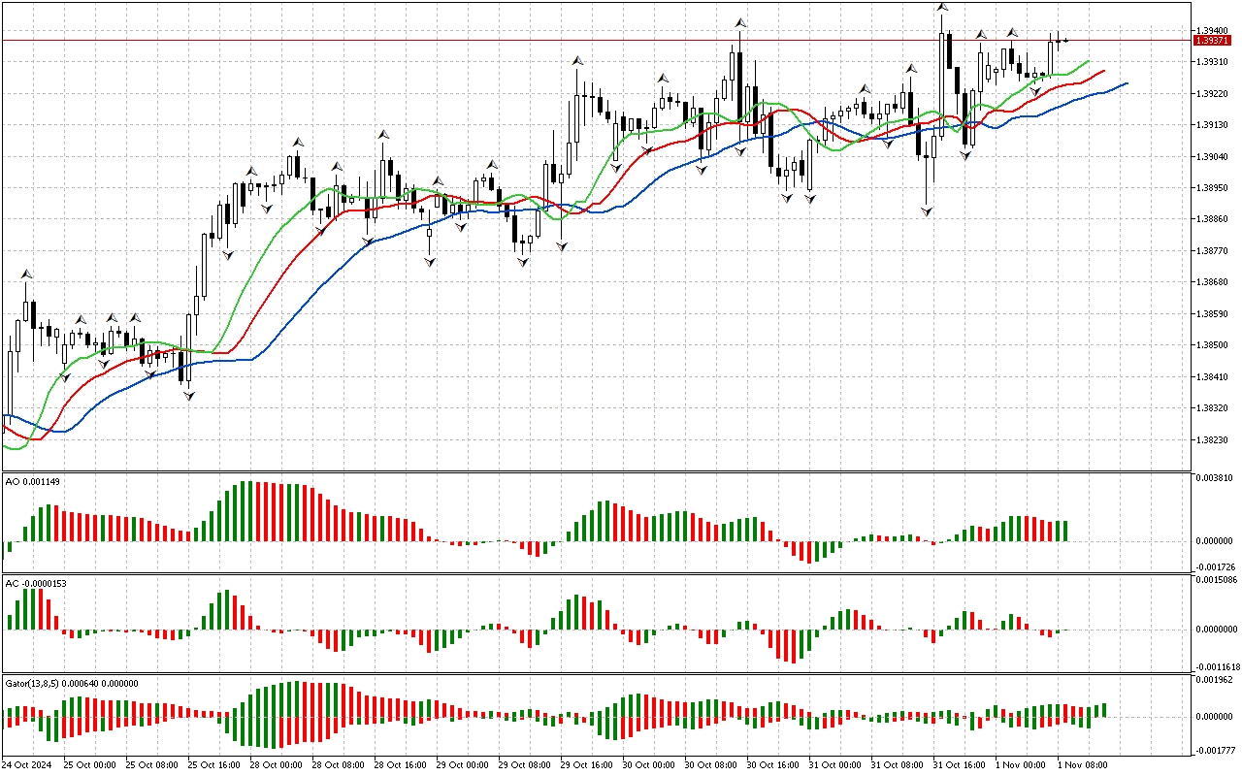The image size is (1242, 776).
Task: Click the 1.38320 price level label
Action: (x=1214, y=408)
